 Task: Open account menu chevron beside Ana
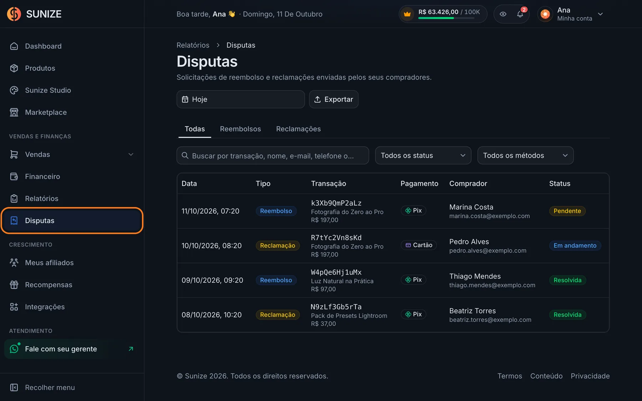[600, 14]
